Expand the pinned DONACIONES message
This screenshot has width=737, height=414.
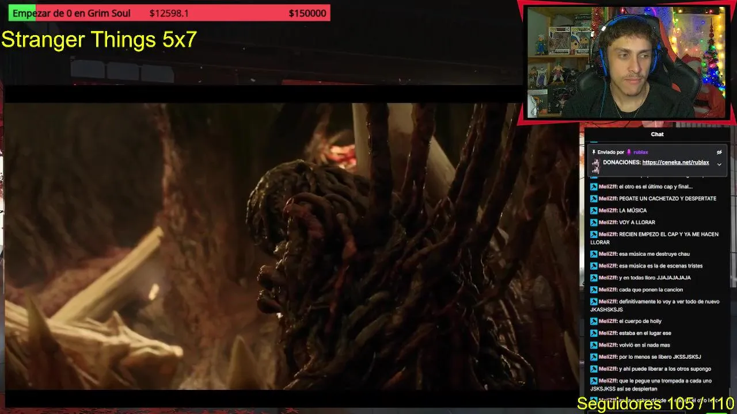719,164
